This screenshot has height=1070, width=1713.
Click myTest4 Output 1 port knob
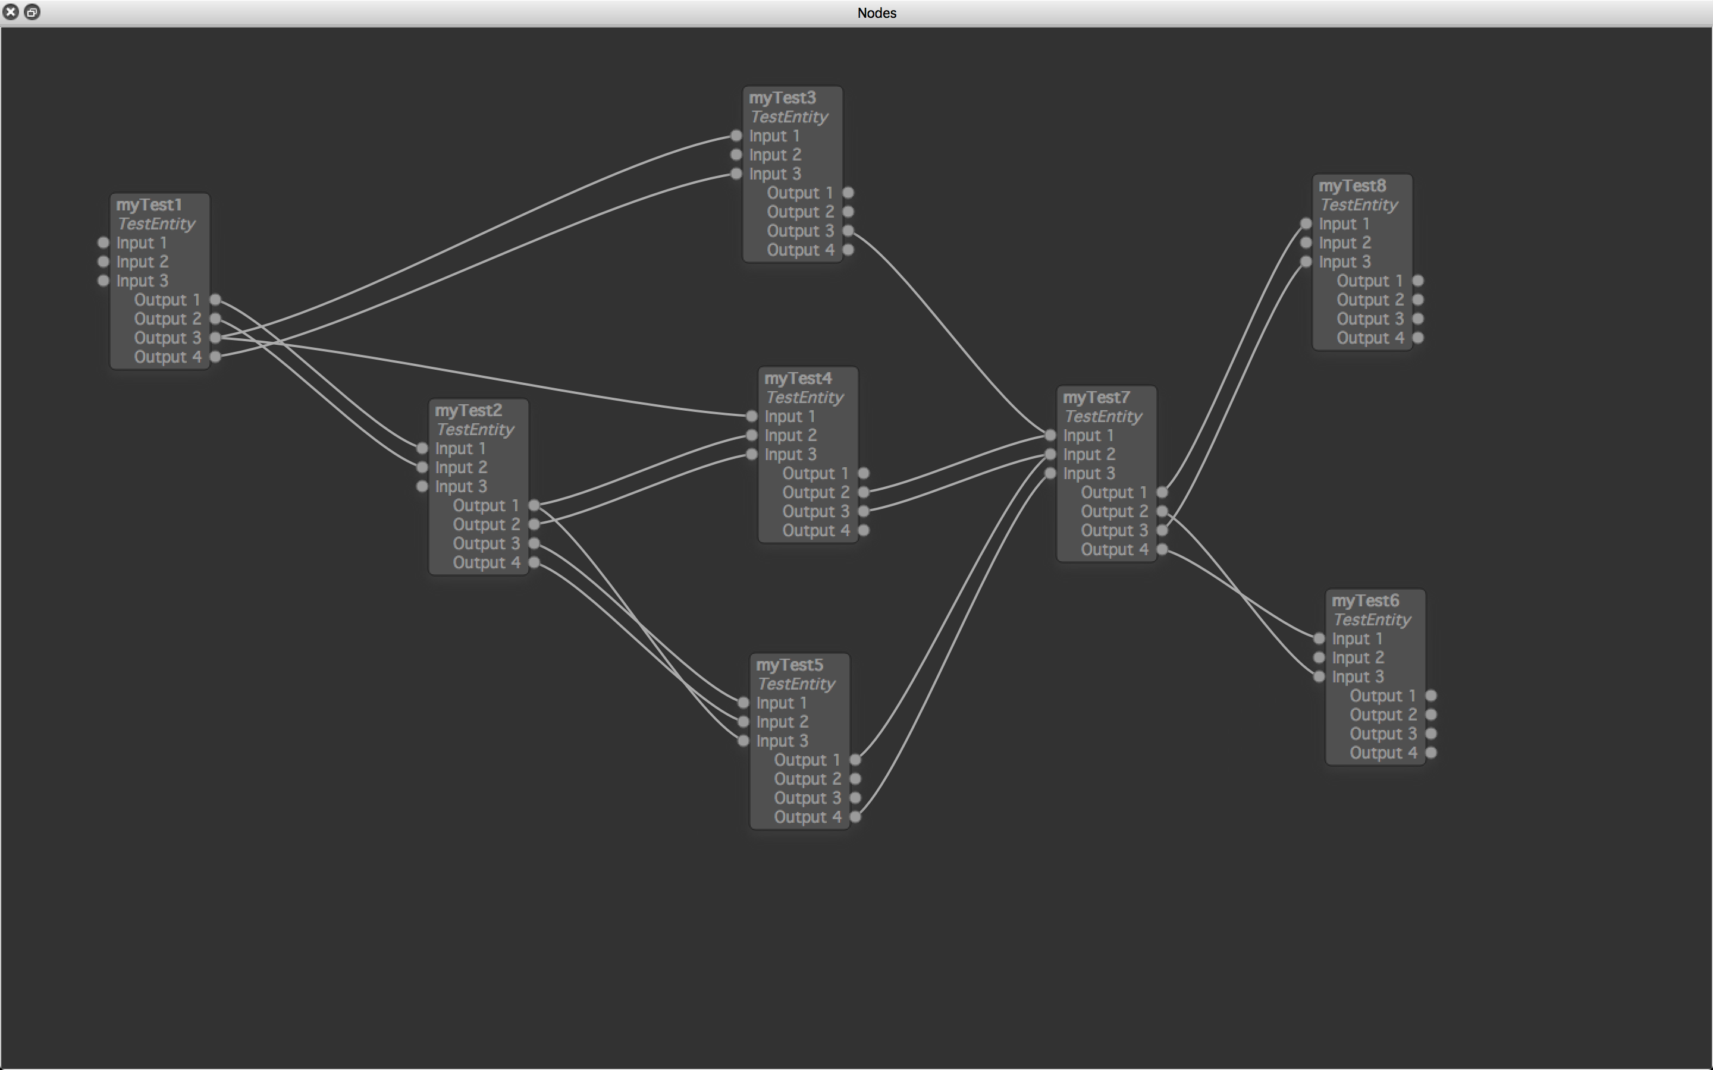(x=864, y=473)
